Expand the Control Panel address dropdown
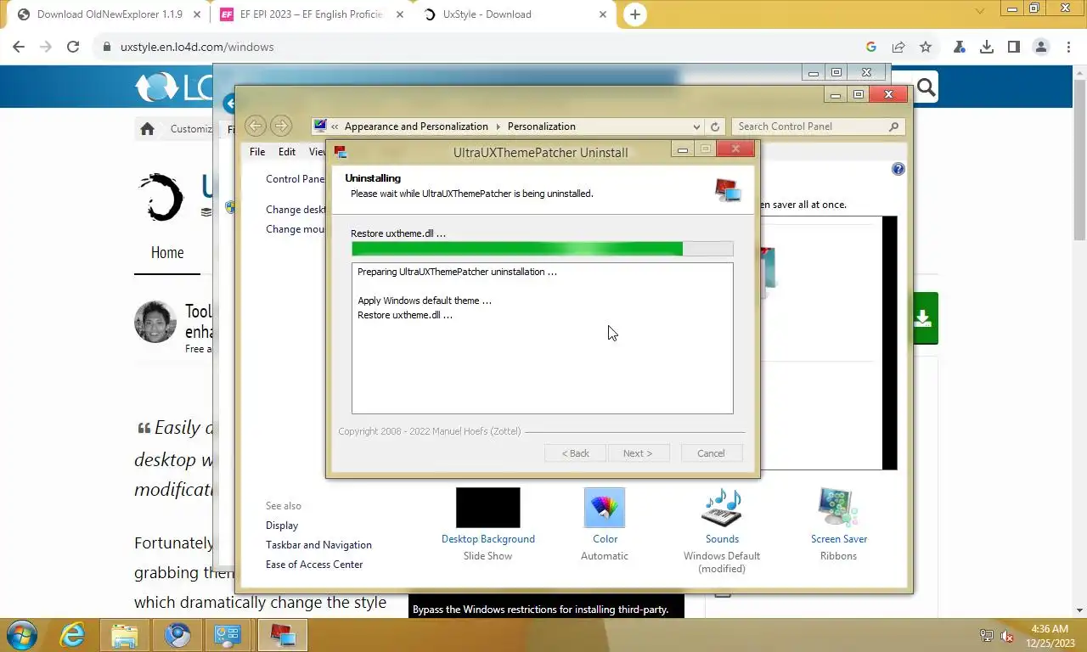1087x652 pixels. coord(696,126)
